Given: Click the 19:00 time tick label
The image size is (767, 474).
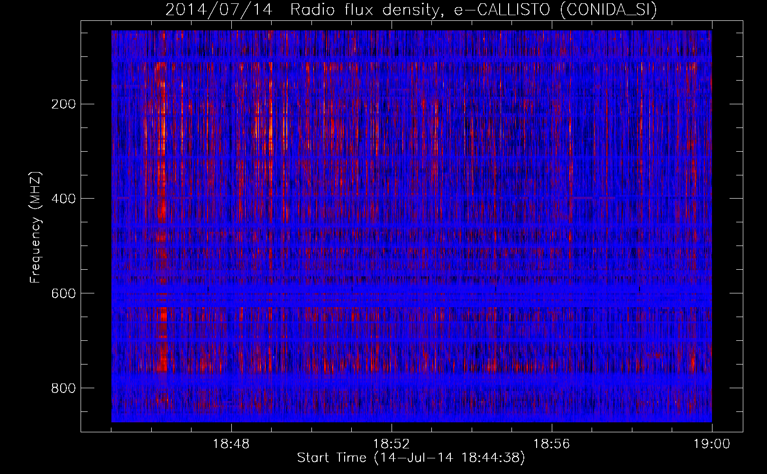Looking at the screenshot, I should click(712, 444).
